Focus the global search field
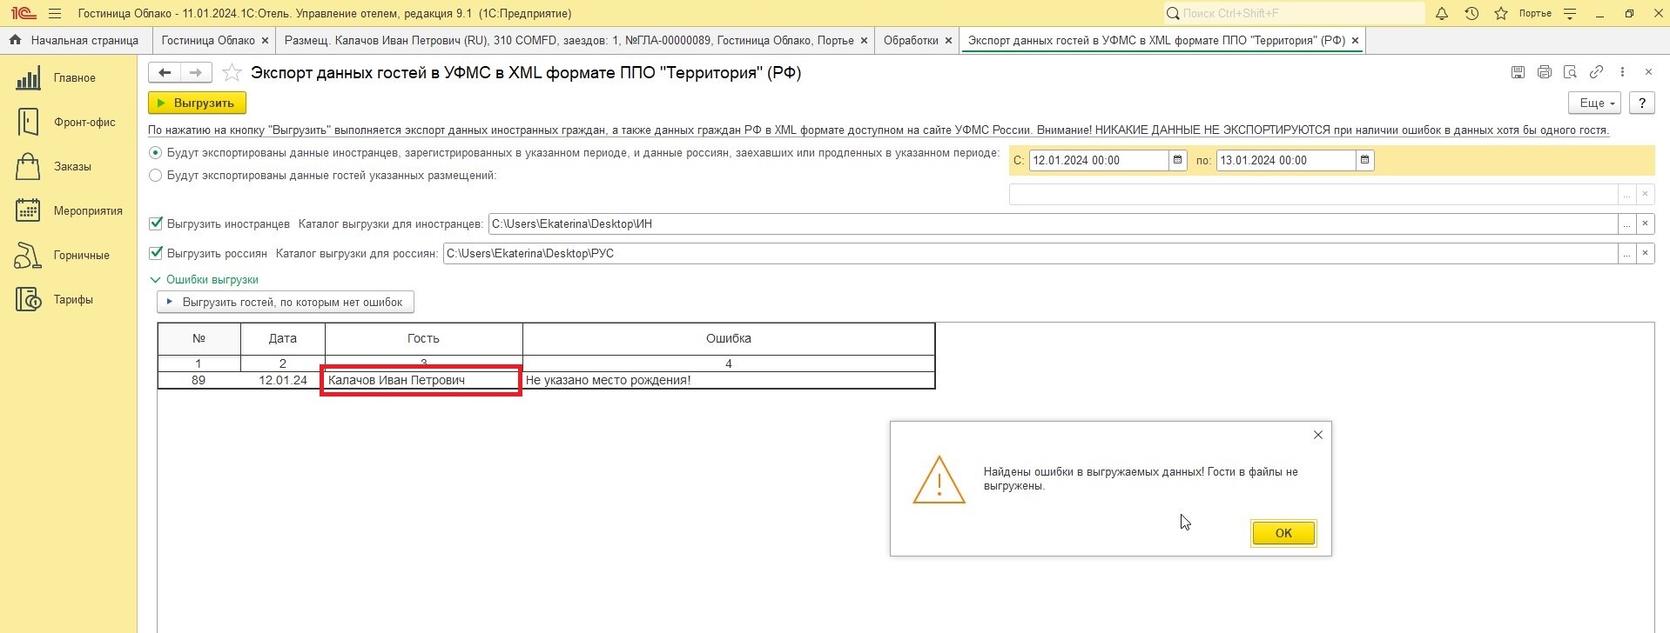 (1295, 14)
